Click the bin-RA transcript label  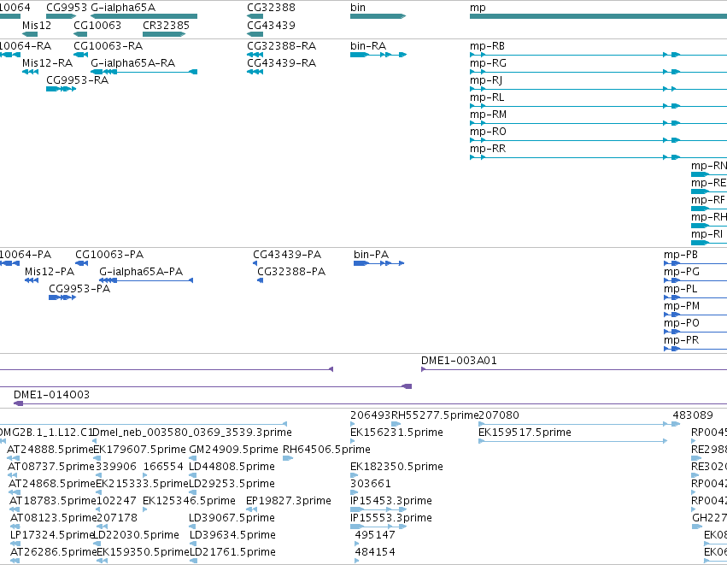[x=368, y=46]
